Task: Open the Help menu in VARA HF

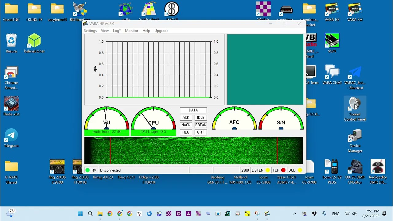Action: coord(146,31)
